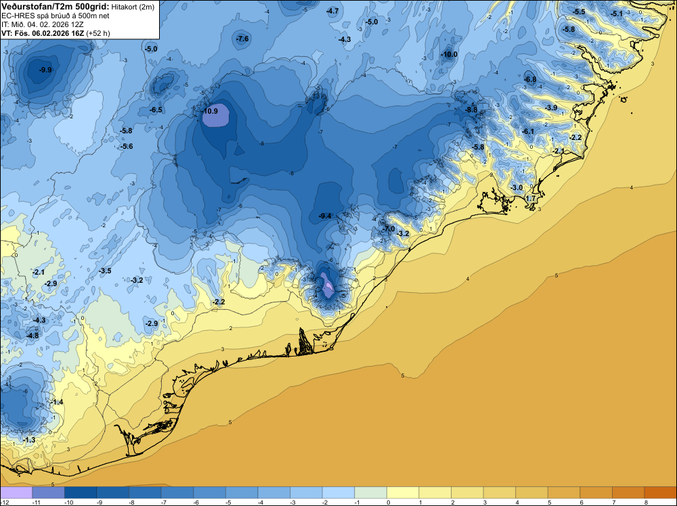Screen dimensions: 677x506
Task: Click the 1.7 temperature label near coast
Action: (531, 198)
